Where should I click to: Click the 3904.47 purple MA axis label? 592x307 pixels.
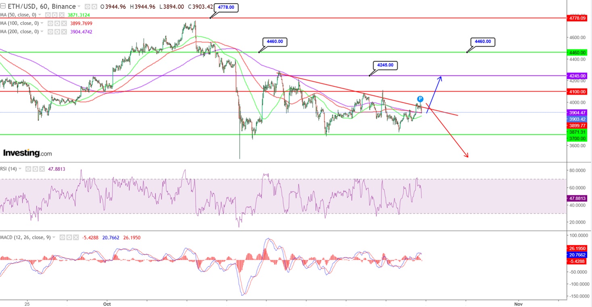(x=577, y=113)
